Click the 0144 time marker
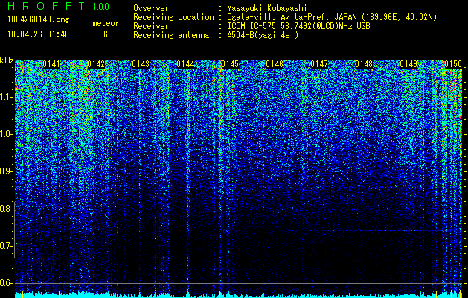 tap(185, 64)
